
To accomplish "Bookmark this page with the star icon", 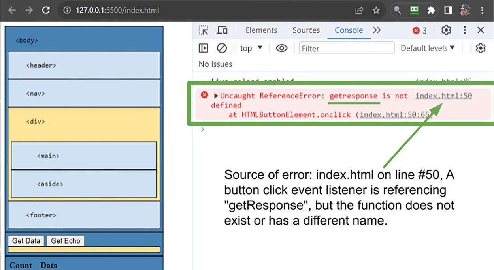I will (x=376, y=11).
